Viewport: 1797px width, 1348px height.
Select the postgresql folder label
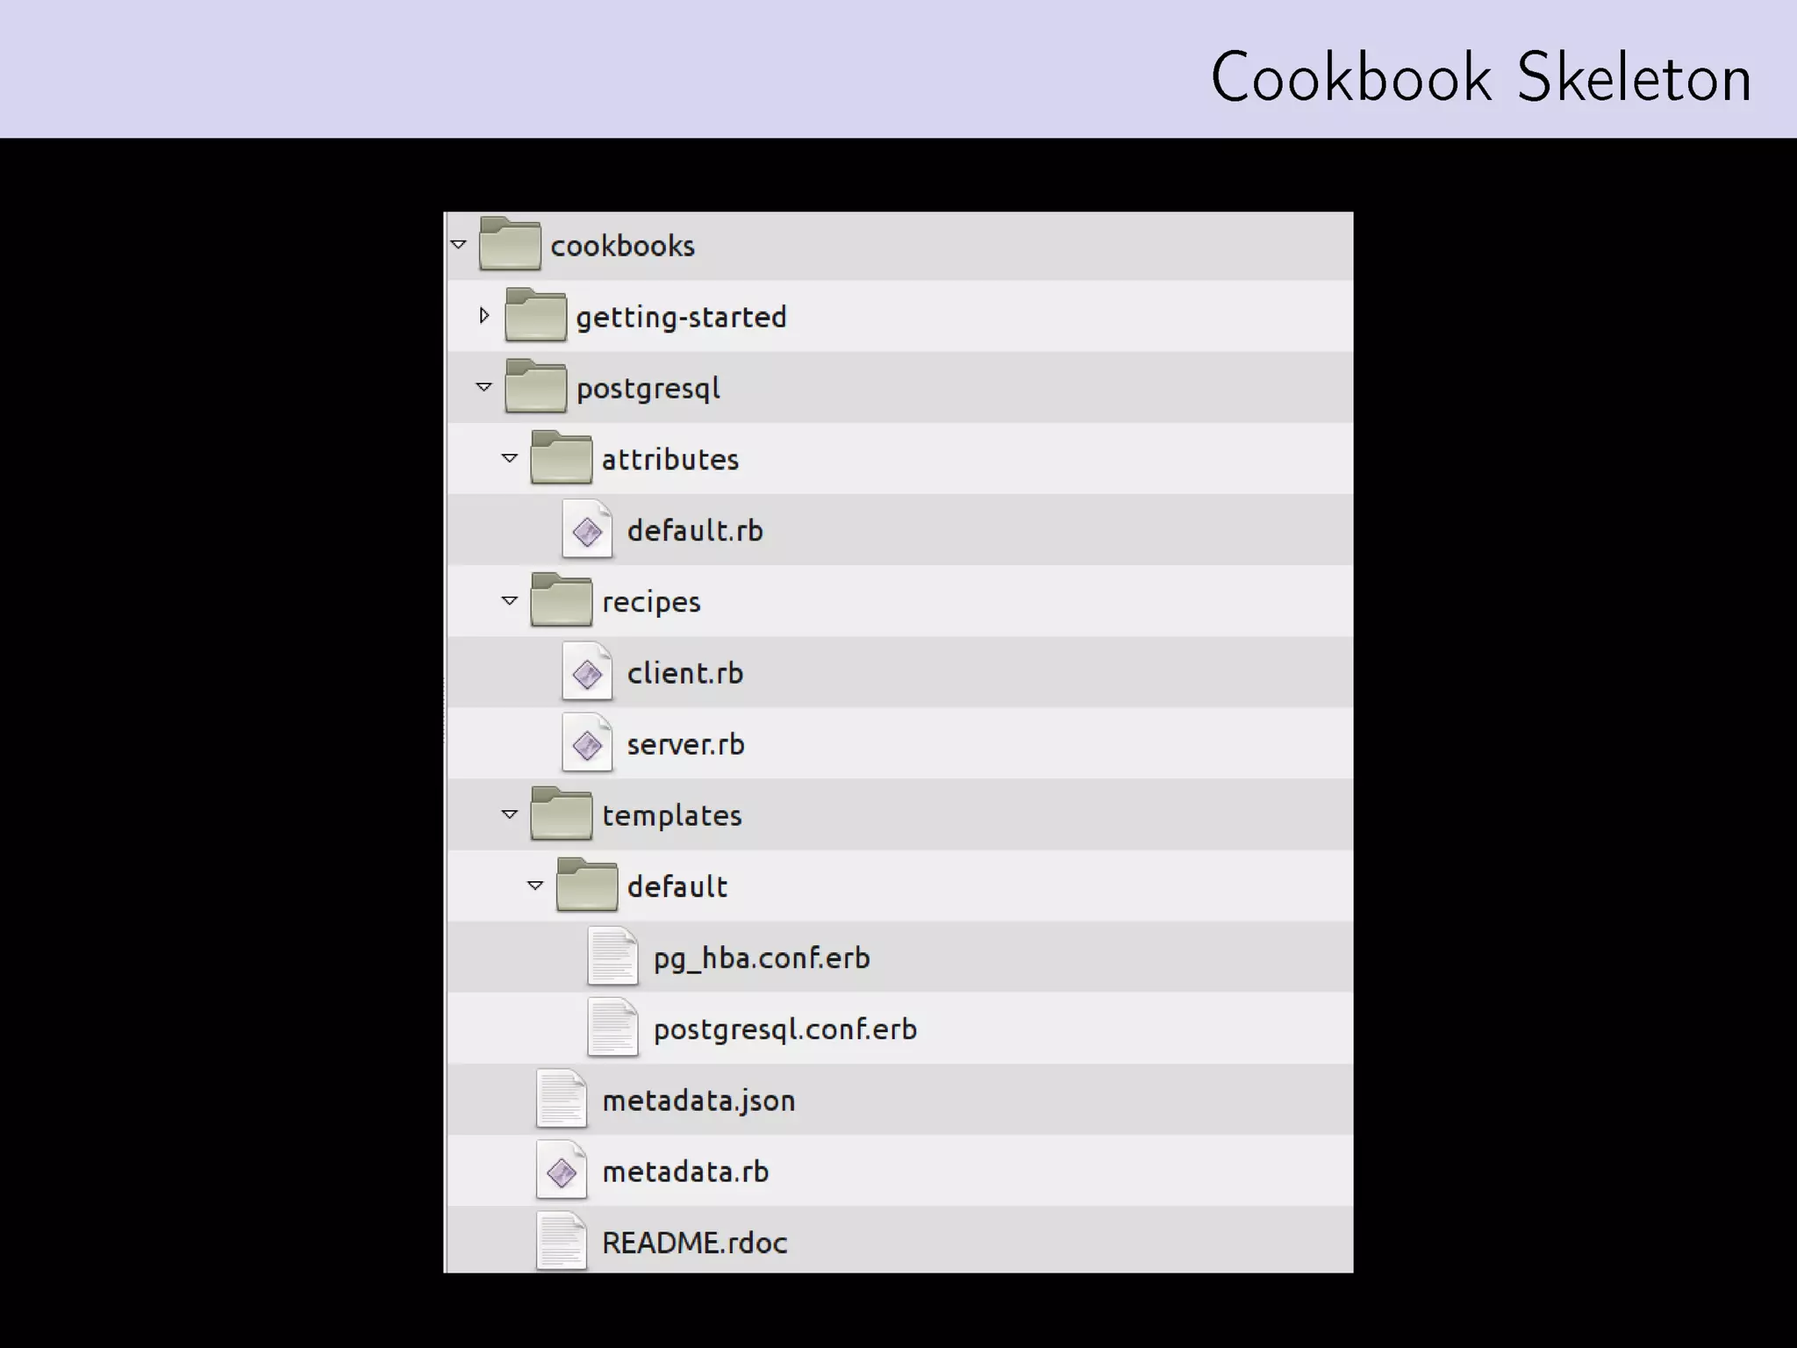point(648,390)
